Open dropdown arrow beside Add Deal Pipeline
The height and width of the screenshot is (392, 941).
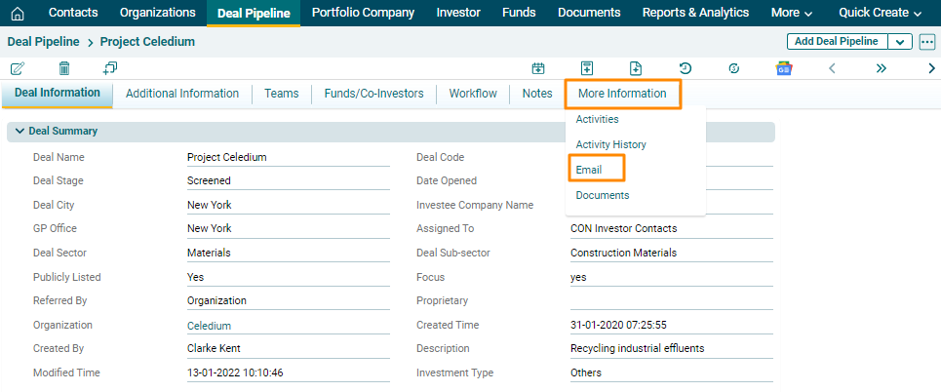[x=899, y=42]
